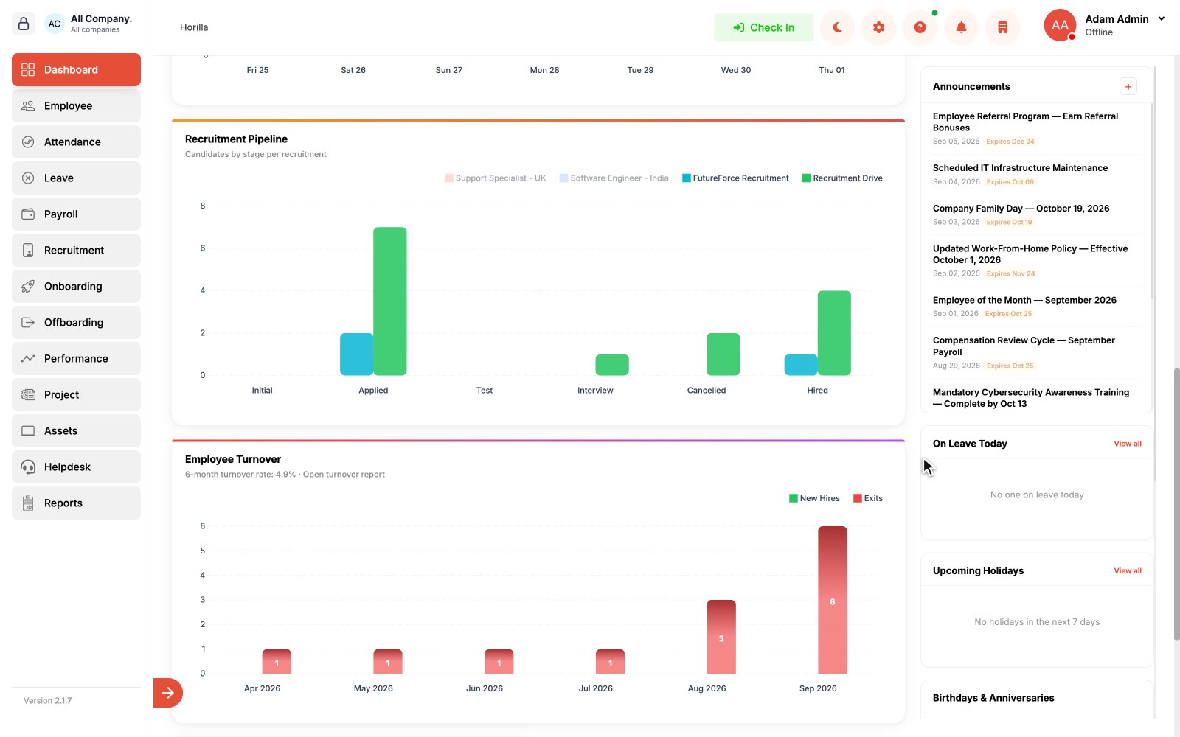Click the Version 2.1.7 label

click(47, 701)
